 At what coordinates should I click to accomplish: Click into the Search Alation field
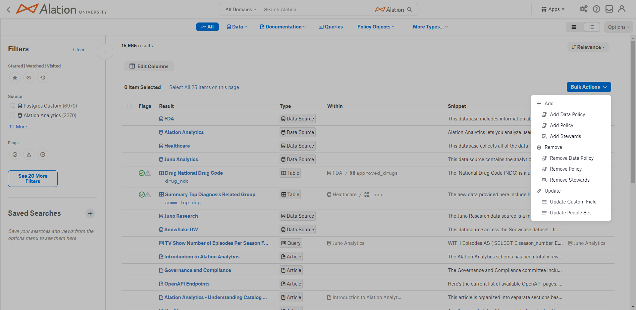316,10
